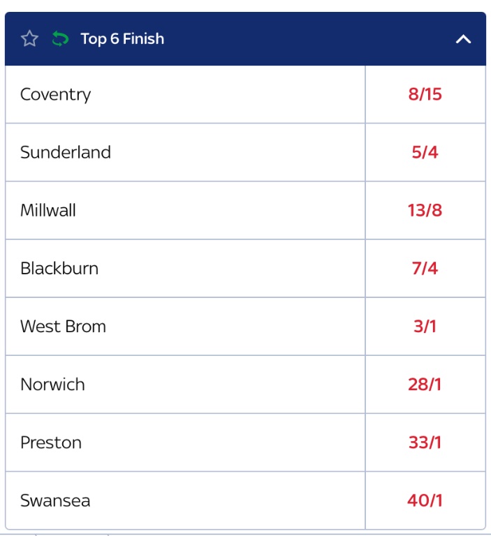Click the Top 6 Finish header title
491x536 pixels.
tap(122, 39)
